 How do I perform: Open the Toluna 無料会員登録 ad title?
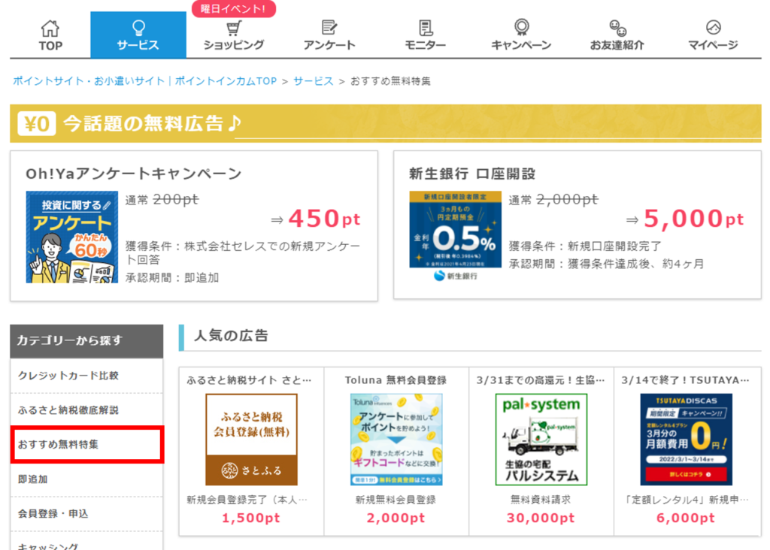tap(396, 380)
